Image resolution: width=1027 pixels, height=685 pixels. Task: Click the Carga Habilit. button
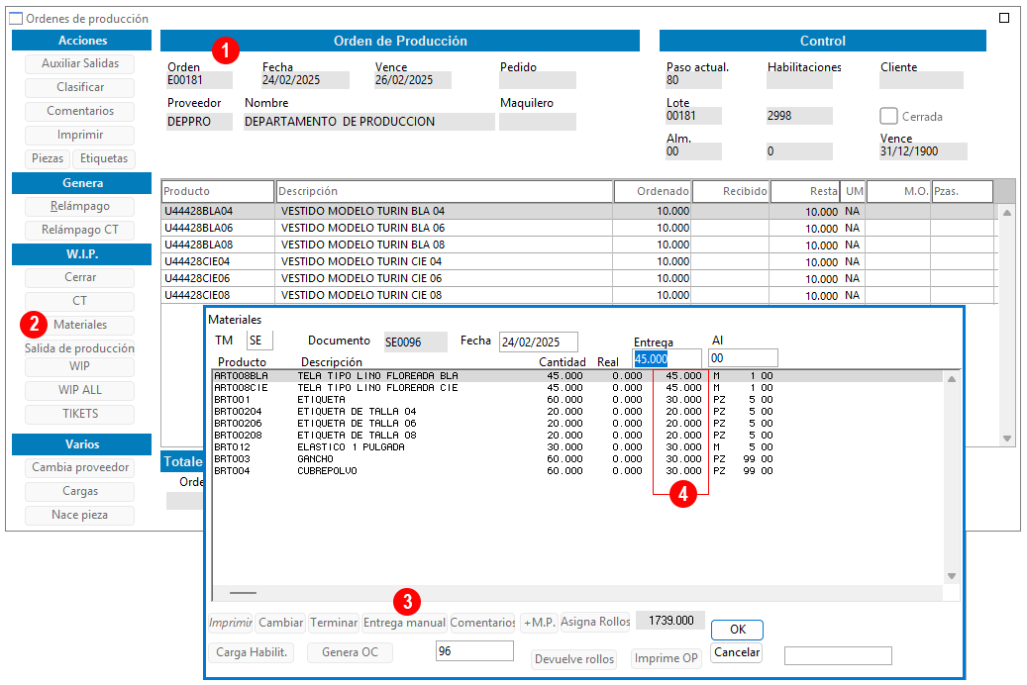click(252, 652)
